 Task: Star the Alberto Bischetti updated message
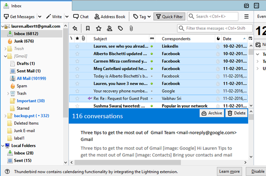click(77, 54)
